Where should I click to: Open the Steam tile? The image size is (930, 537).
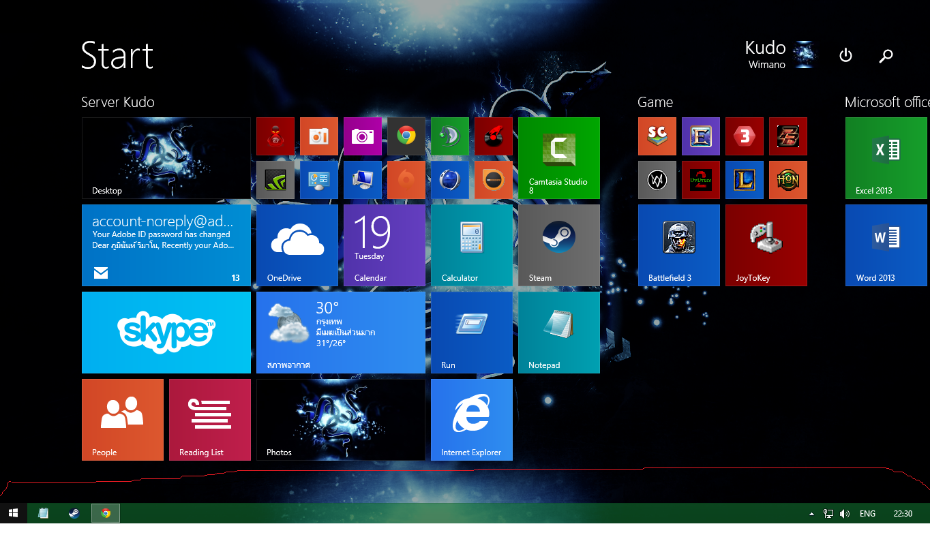559,245
